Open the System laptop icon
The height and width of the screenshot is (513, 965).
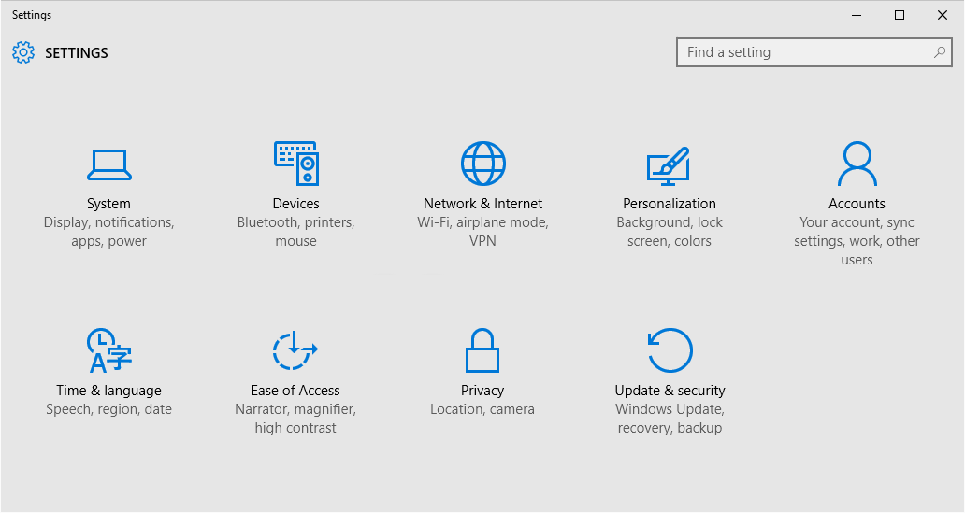pos(108,164)
